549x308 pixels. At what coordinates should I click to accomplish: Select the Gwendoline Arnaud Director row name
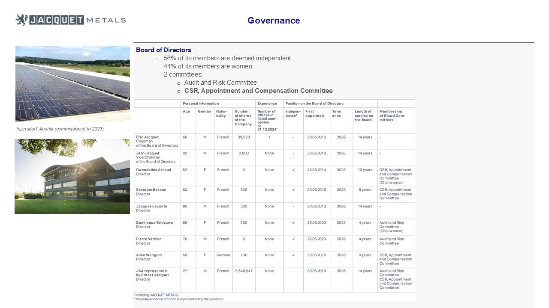coord(154,172)
